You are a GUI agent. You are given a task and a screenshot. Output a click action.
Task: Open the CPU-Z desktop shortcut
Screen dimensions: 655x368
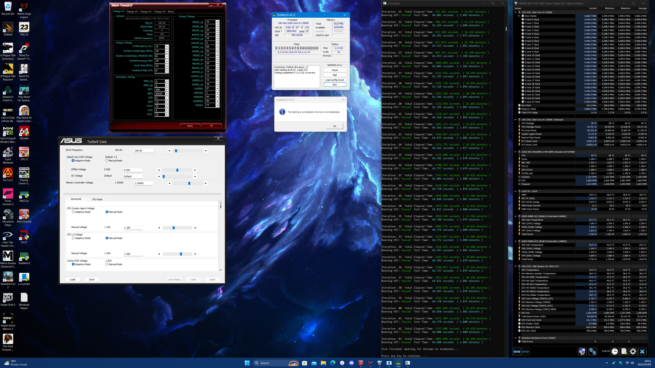pyautogui.click(x=24, y=153)
